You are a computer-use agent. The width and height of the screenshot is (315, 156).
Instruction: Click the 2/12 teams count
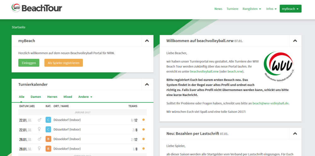(134, 139)
